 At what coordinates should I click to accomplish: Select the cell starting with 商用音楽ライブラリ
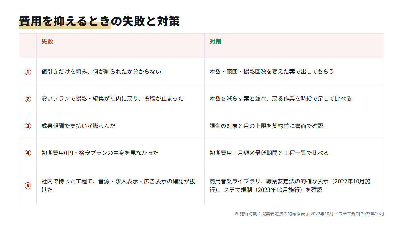tap(294, 185)
